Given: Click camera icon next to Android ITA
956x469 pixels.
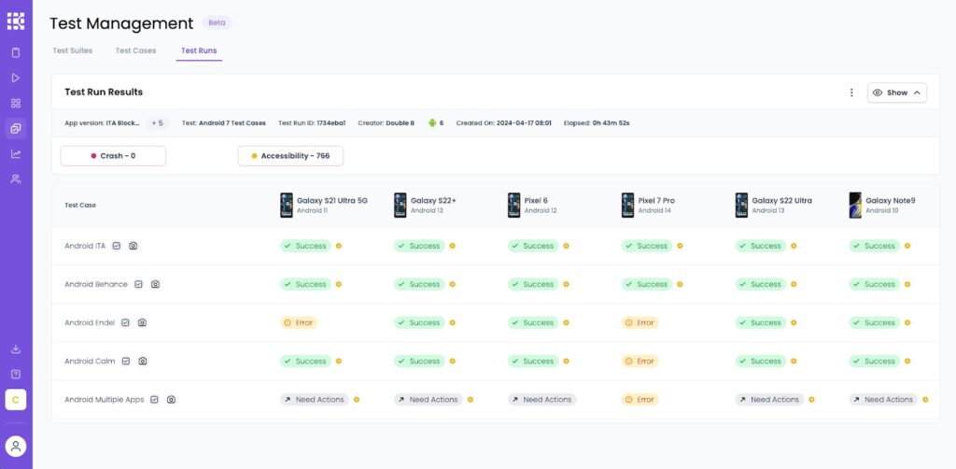Looking at the screenshot, I should pyautogui.click(x=133, y=246).
